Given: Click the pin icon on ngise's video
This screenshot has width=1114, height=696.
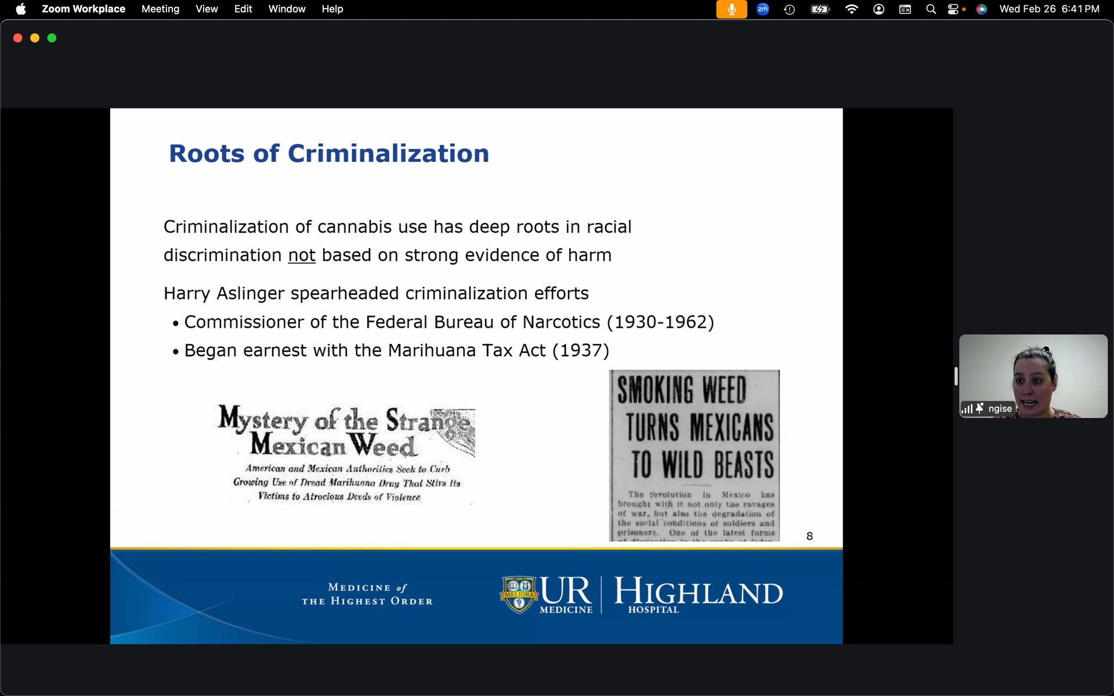Looking at the screenshot, I should coord(979,408).
